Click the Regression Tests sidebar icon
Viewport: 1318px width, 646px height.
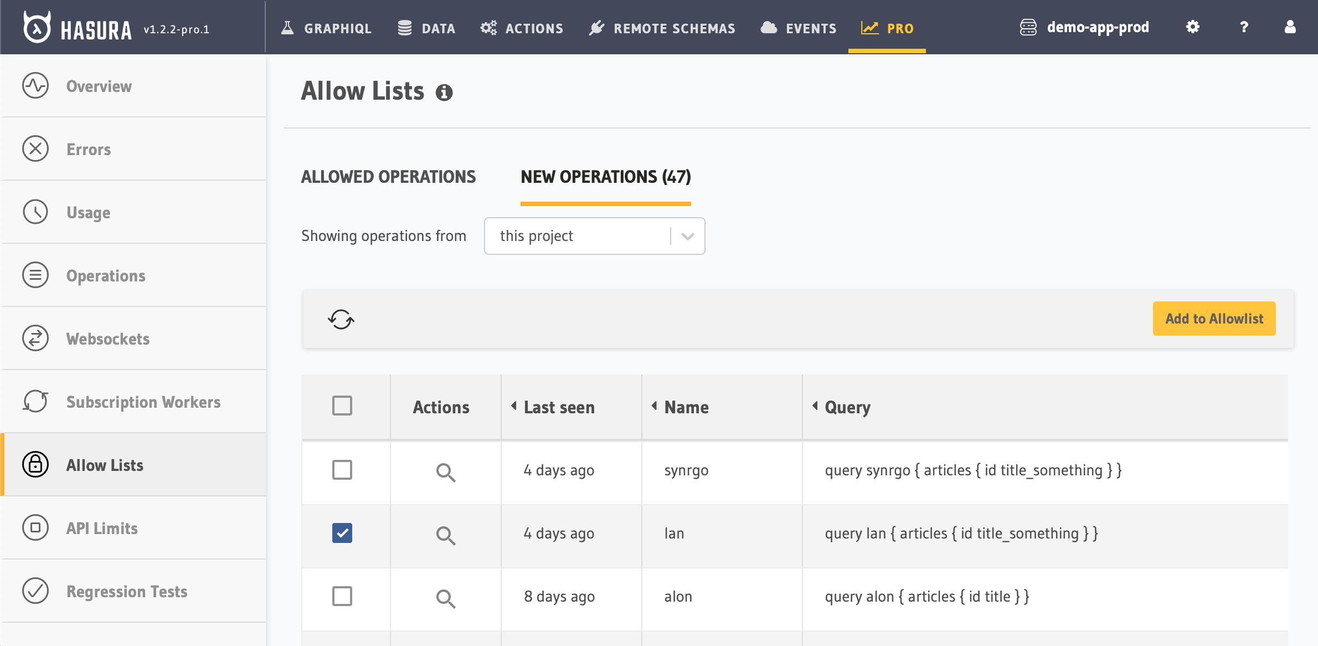click(34, 591)
